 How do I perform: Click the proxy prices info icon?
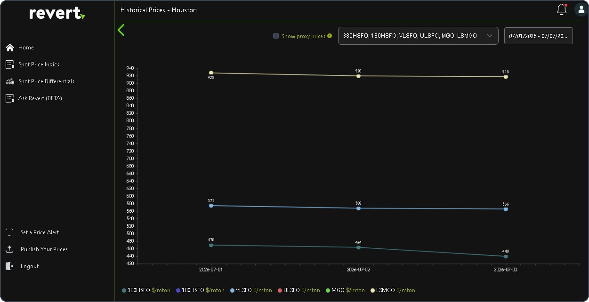pos(330,36)
